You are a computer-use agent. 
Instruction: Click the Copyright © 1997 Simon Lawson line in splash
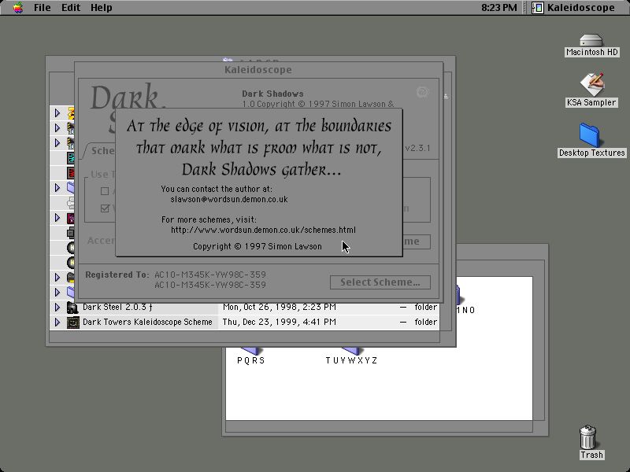[258, 247]
